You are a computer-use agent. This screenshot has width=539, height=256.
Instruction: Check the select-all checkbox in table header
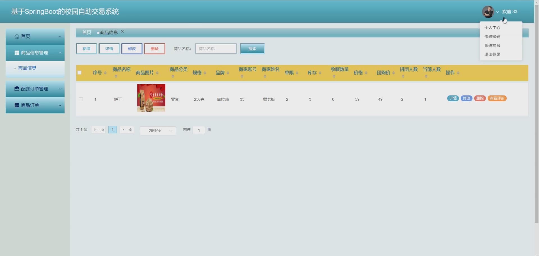79,72
